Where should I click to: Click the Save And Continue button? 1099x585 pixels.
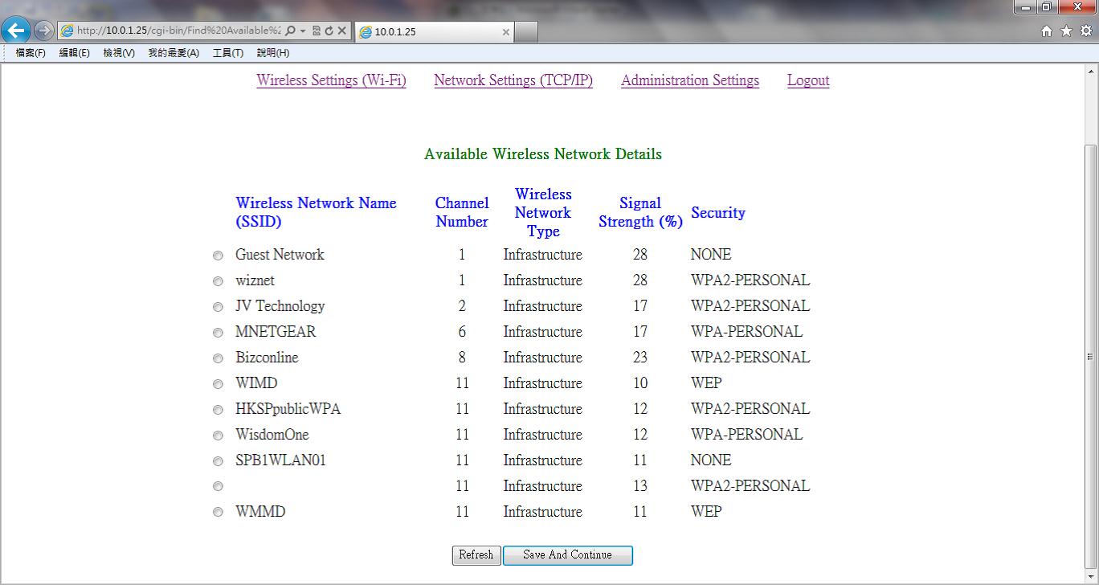[x=568, y=555]
